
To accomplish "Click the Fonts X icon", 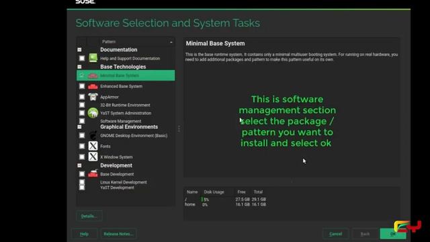I will [93, 146].
